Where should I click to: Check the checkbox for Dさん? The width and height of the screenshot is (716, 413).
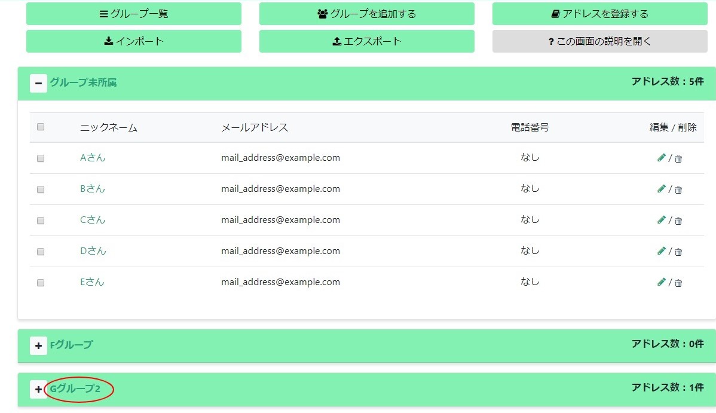click(41, 251)
